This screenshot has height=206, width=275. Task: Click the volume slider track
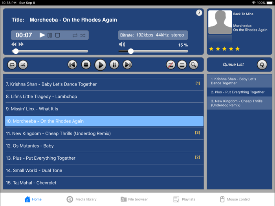pos(153,51)
